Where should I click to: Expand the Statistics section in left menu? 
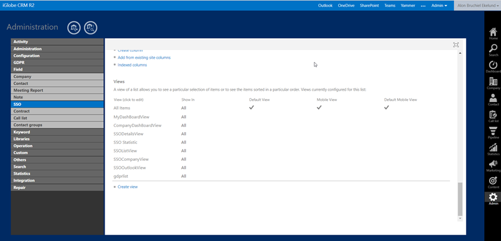57,173
